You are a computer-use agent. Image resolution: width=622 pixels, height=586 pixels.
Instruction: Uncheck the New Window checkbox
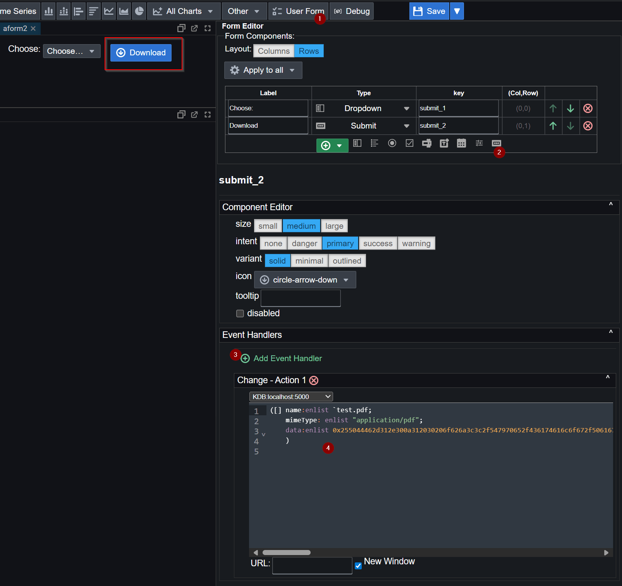point(358,565)
